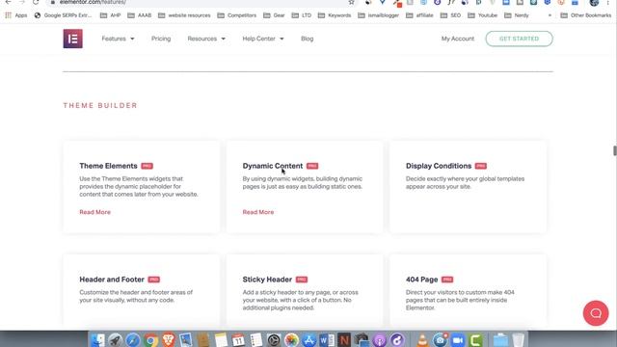Open My Account link

458,39
